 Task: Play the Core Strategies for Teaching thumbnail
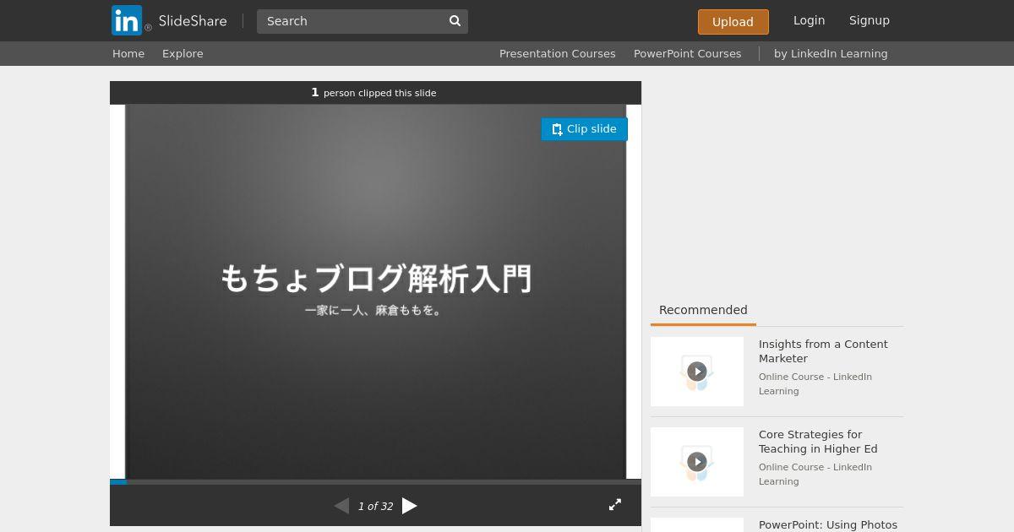tap(697, 462)
